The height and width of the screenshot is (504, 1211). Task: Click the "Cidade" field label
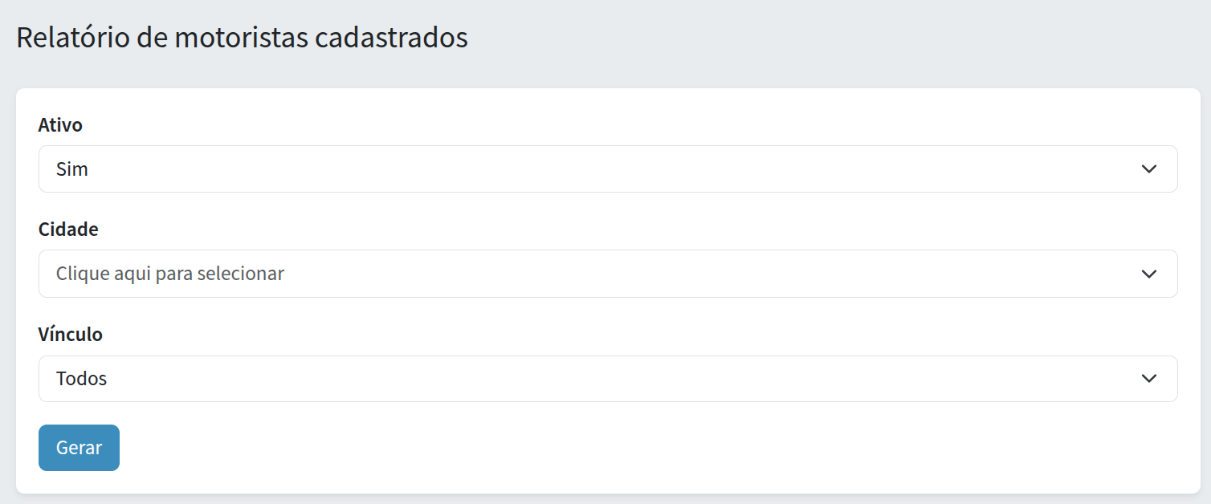tap(68, 230)
